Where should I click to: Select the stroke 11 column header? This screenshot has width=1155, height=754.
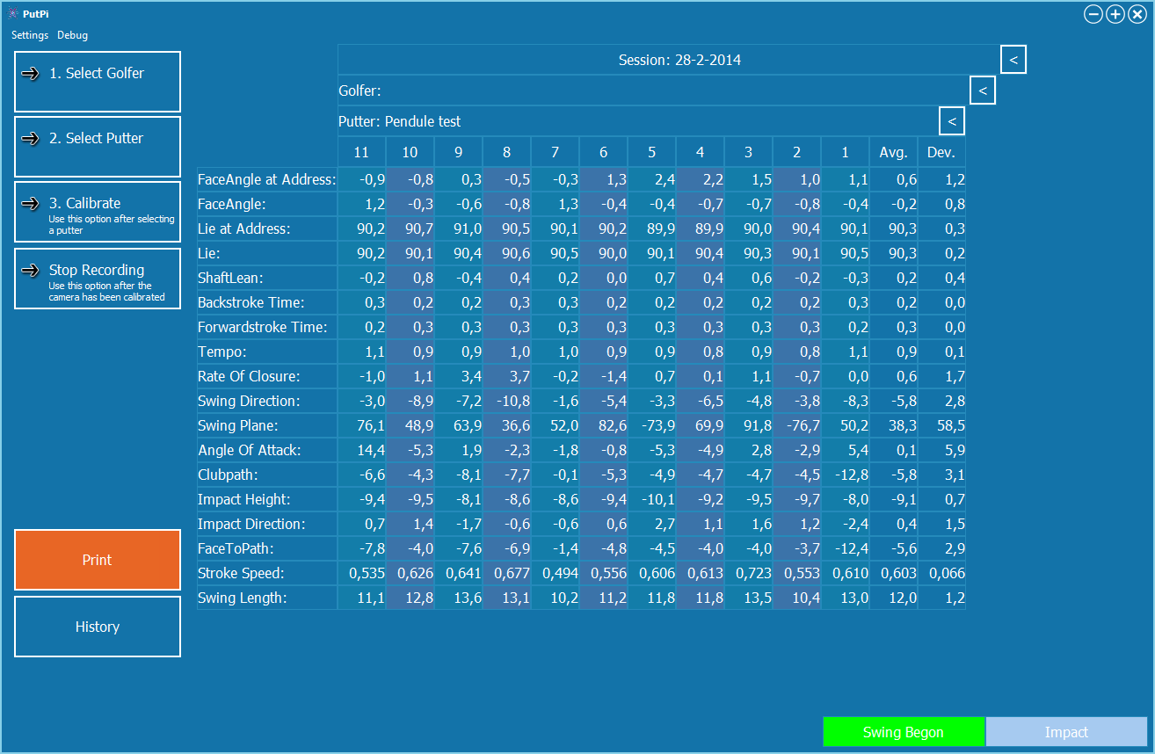click(361, 152)
